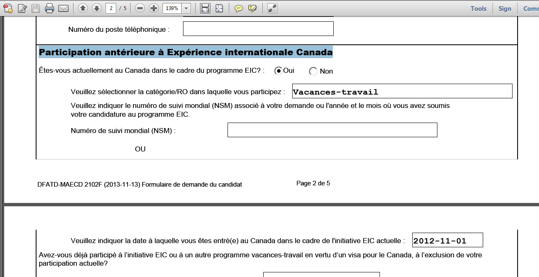Screen dimensions: 539x277
Task: Add a sticky note comment
Action: pos(239,8)
